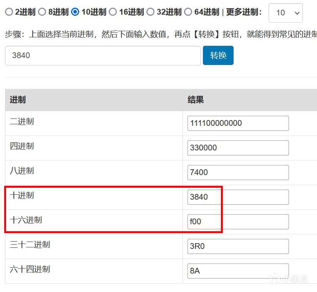Open the 更多进制 dropdown showing 10
The image size is (317, 292).
click(285, 13)
